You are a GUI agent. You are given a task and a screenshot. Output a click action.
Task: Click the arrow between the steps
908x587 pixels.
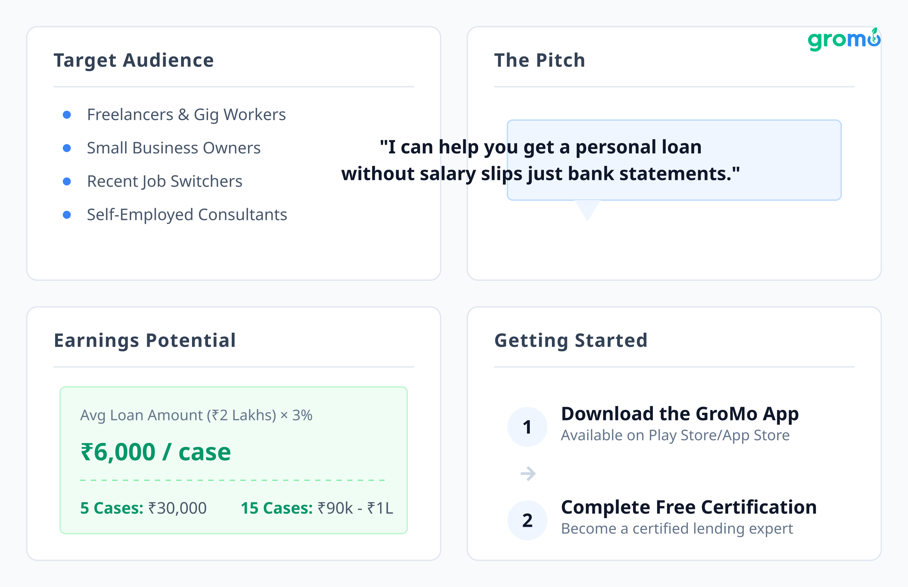pos(529,474)
